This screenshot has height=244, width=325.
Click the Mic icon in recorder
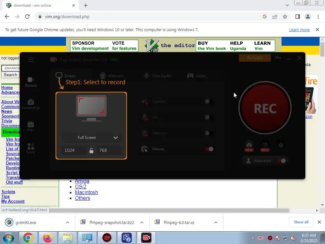click(144, 117)
